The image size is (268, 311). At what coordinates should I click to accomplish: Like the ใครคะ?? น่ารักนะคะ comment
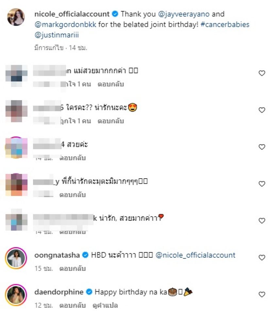coord(262,110)
